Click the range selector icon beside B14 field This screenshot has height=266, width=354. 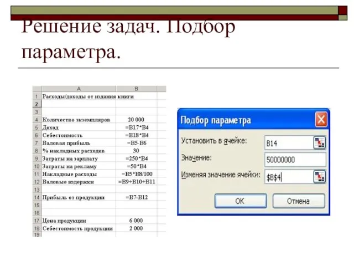[x=320, y=142]
